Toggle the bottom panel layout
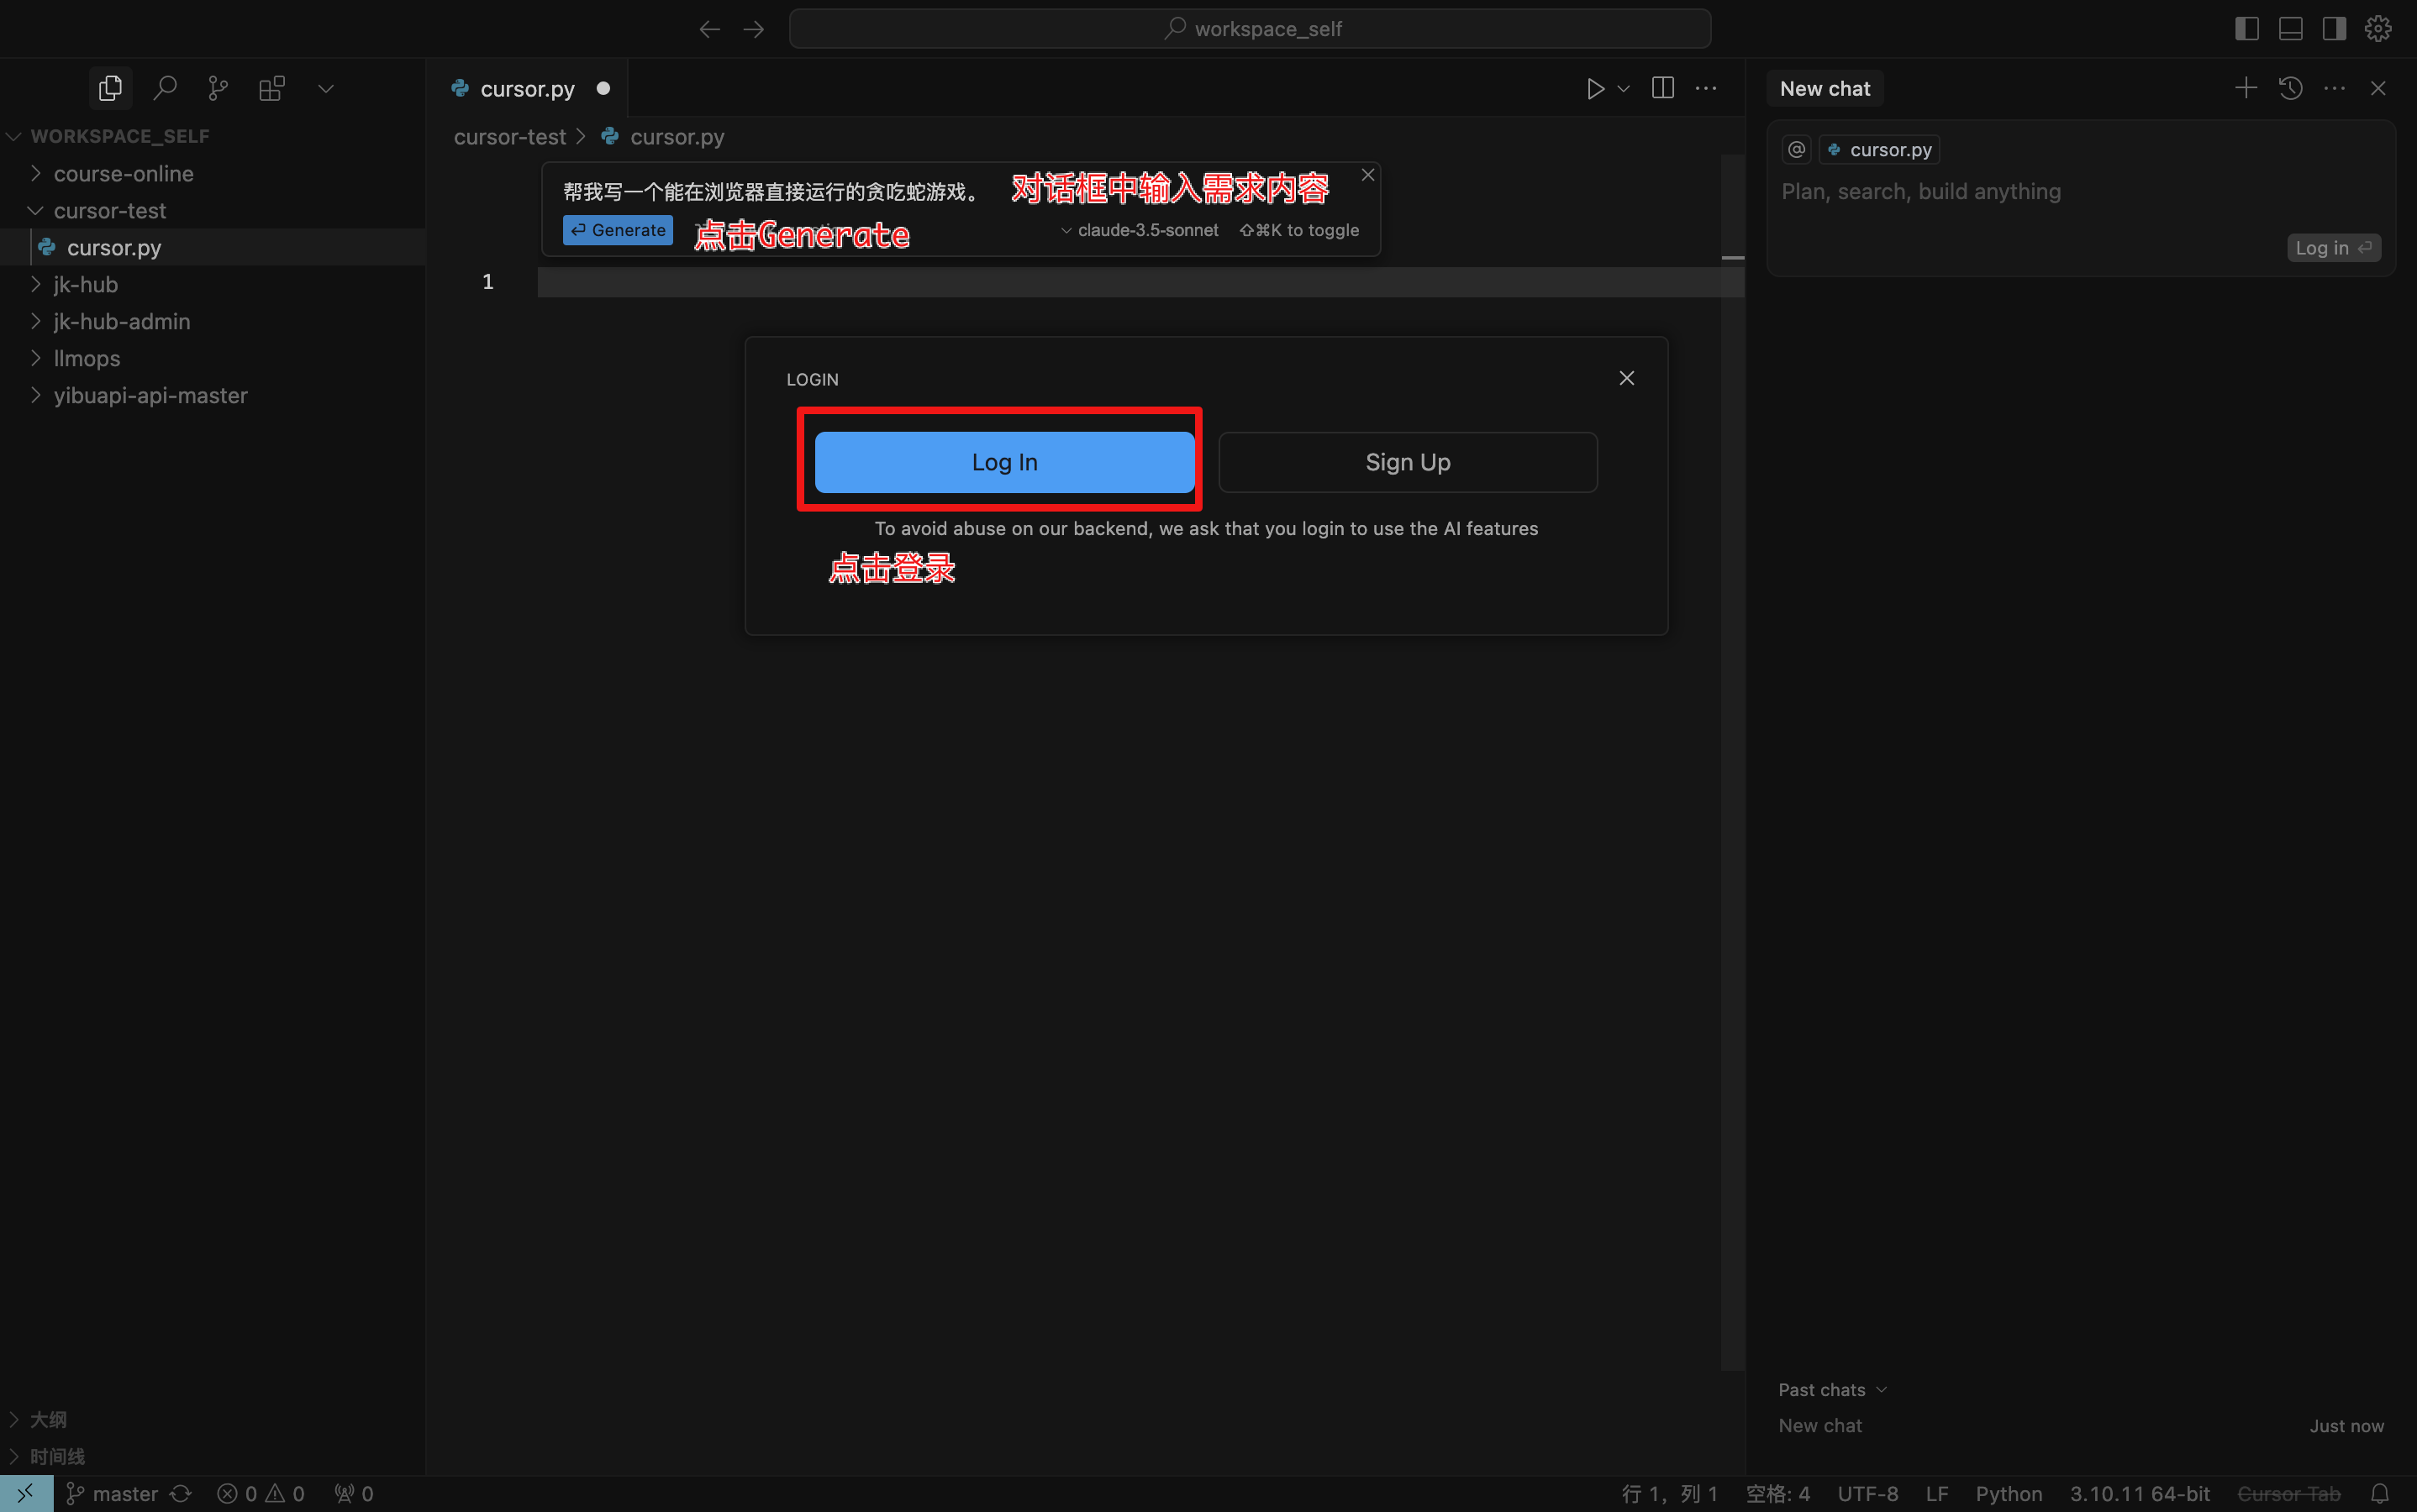The width and height of the screenshot is (2417, 1512). [x=2291, y=28]
